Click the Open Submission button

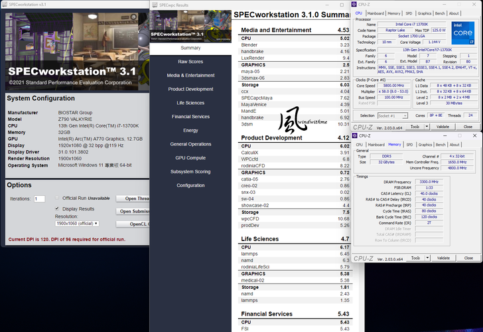[135, 211]
